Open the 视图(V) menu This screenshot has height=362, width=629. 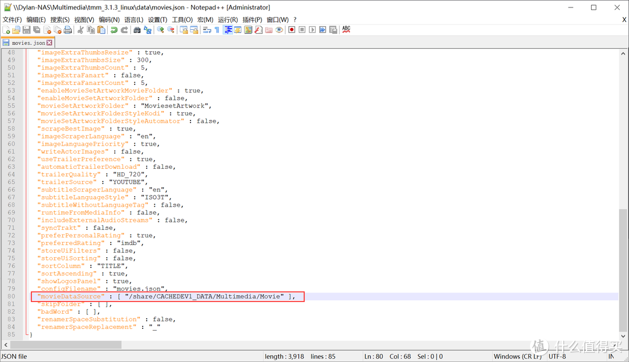click(84, 20)
